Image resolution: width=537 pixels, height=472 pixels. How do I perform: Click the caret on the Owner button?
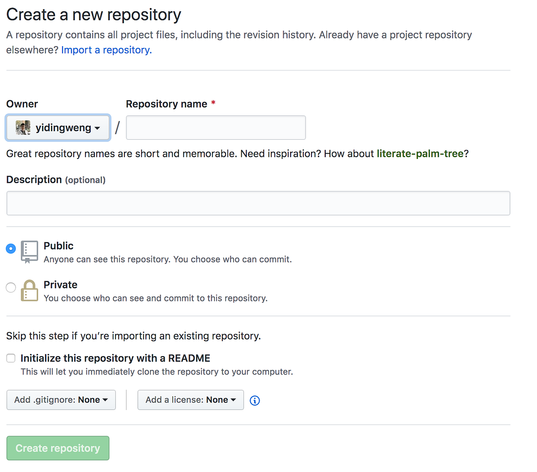tap(98, 128)
